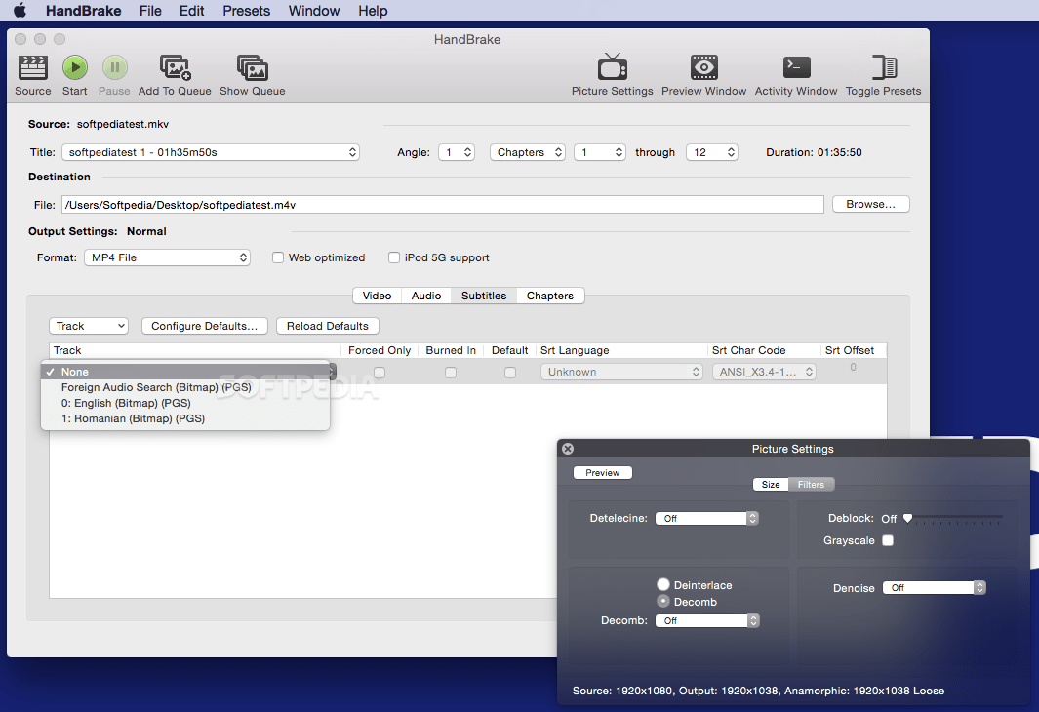Screen dimensions: 1039x712
Task: Open the Title dropdown
Action: pyautogui.click(x=211, y=152)
